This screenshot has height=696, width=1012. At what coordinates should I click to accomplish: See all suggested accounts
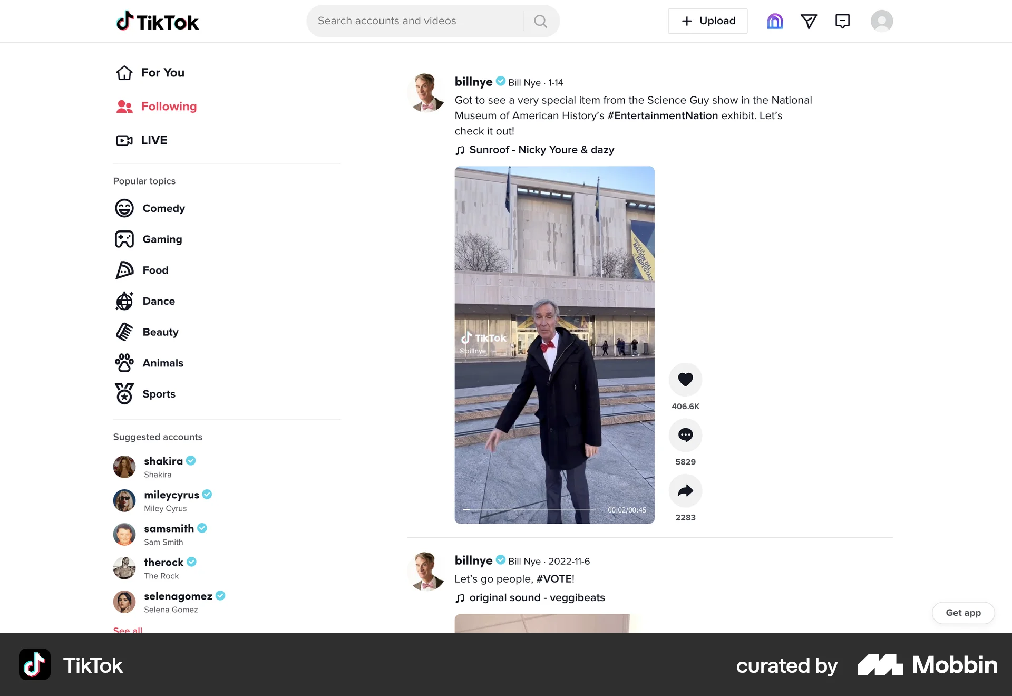click(x=127, y=630)
